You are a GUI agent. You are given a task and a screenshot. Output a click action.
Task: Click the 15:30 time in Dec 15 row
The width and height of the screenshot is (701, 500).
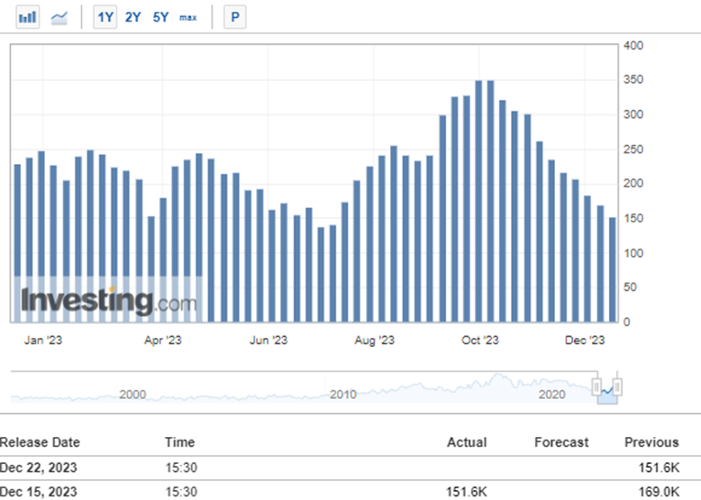tap(181, 492)
